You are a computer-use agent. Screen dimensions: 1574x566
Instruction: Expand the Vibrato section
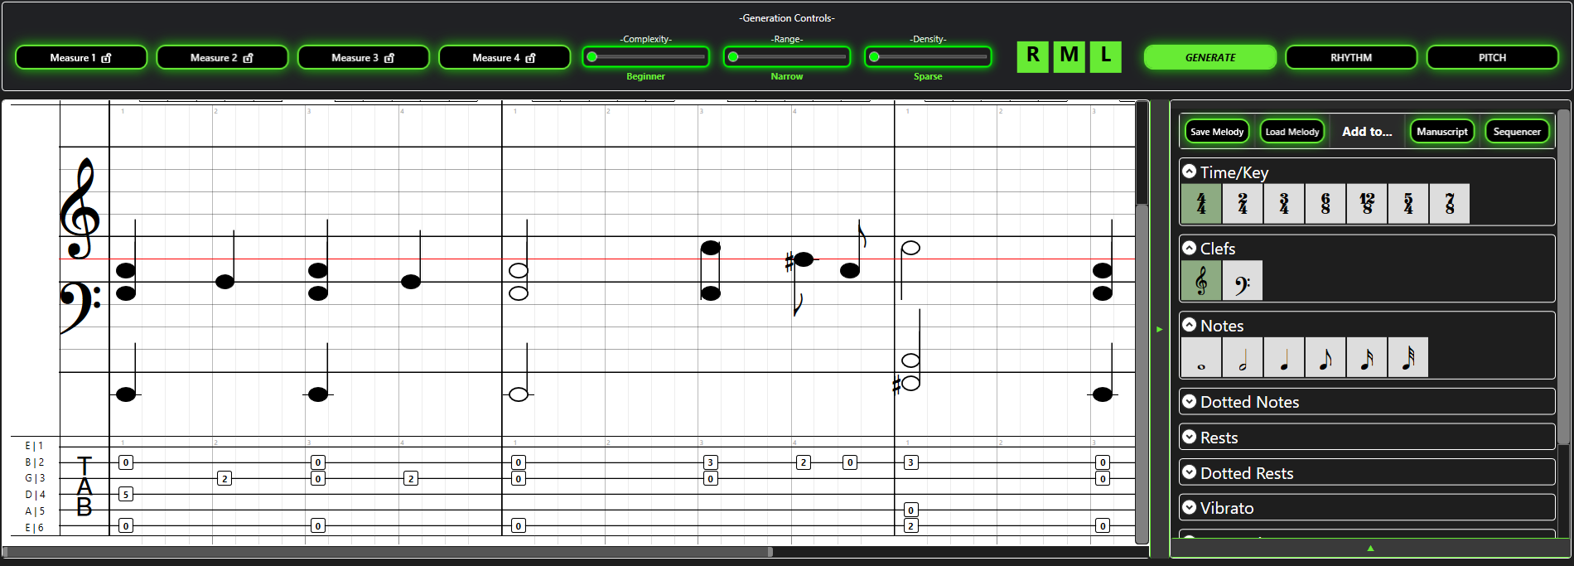1190,507
